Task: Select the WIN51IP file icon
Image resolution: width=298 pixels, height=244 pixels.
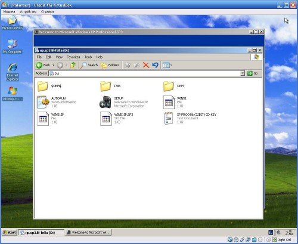Action: pos(43,119)
